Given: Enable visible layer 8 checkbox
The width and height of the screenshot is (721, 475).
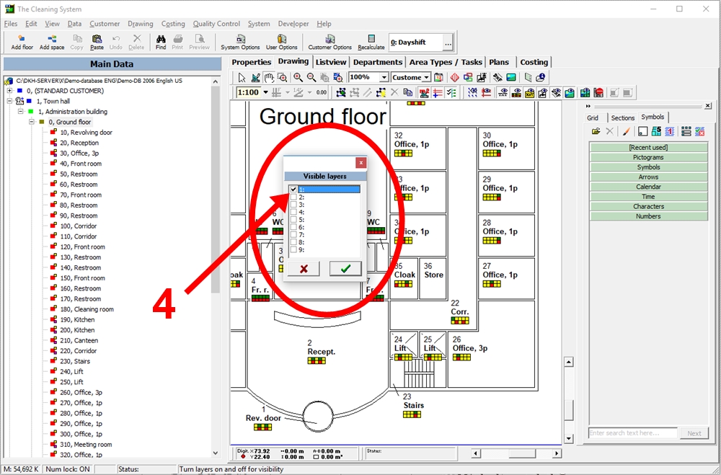Looking at the screenshot, I should (293, 242).
